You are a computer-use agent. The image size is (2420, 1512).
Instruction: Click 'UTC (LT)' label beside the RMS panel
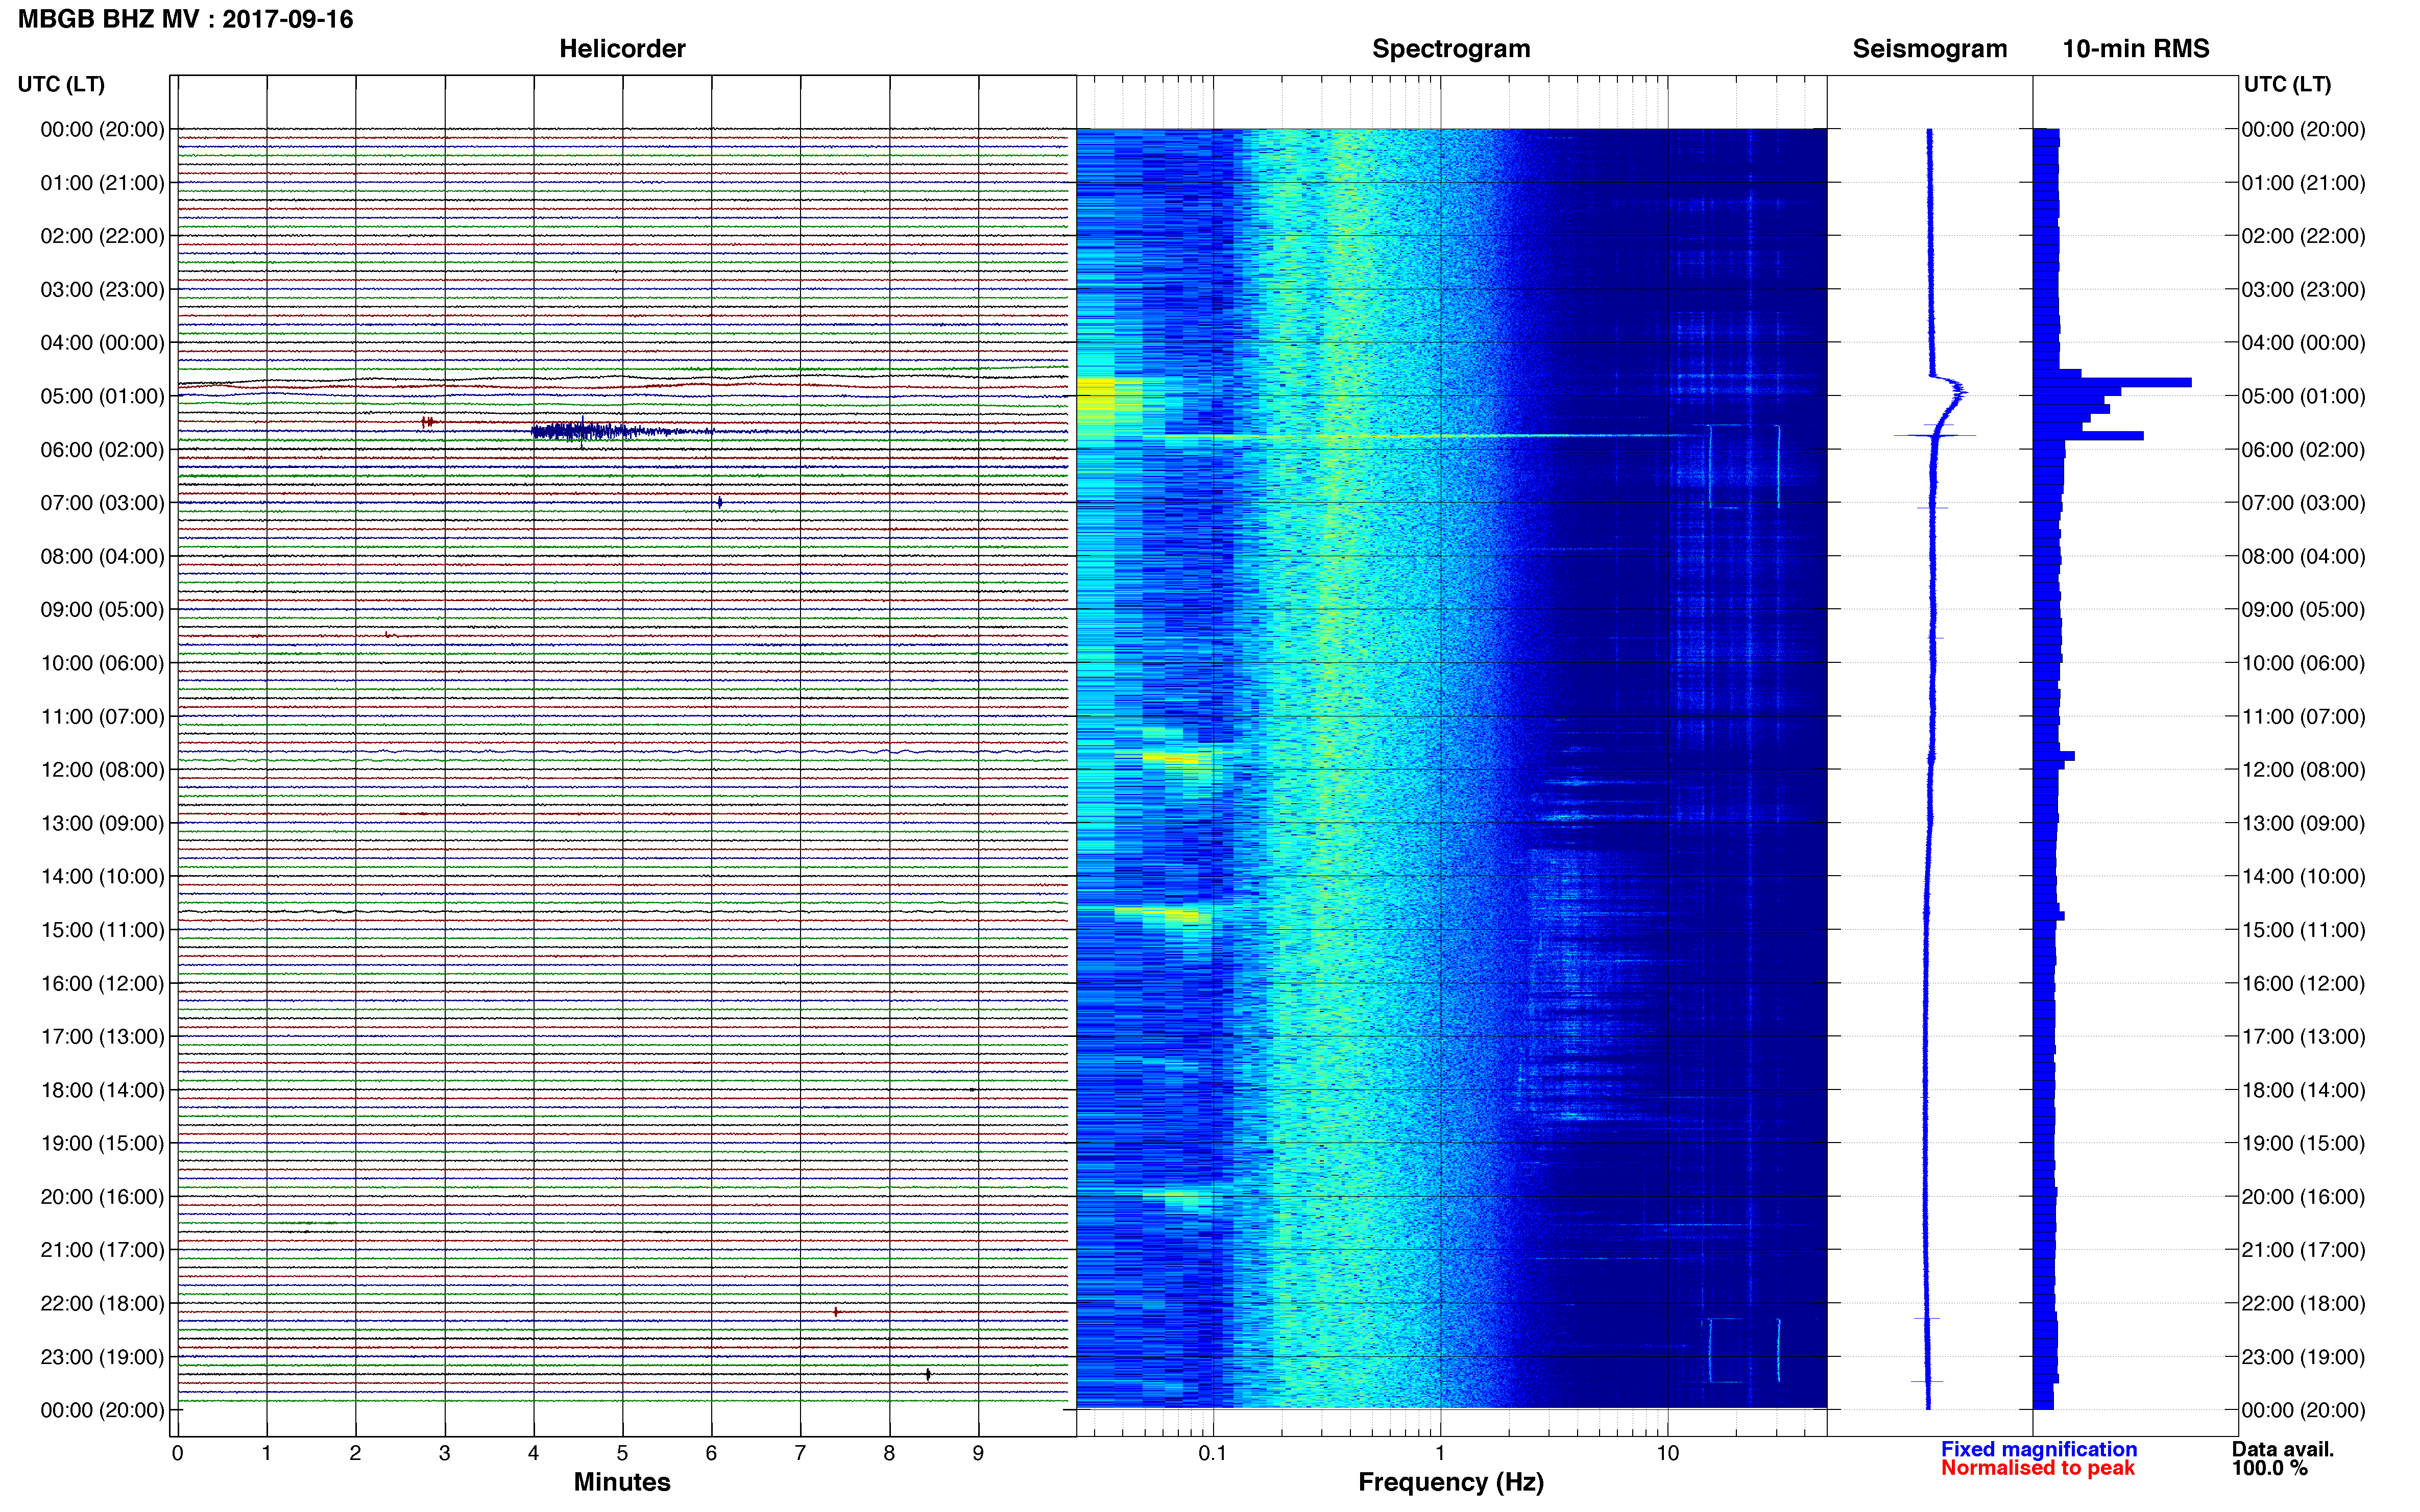[x=2287, y=84]
